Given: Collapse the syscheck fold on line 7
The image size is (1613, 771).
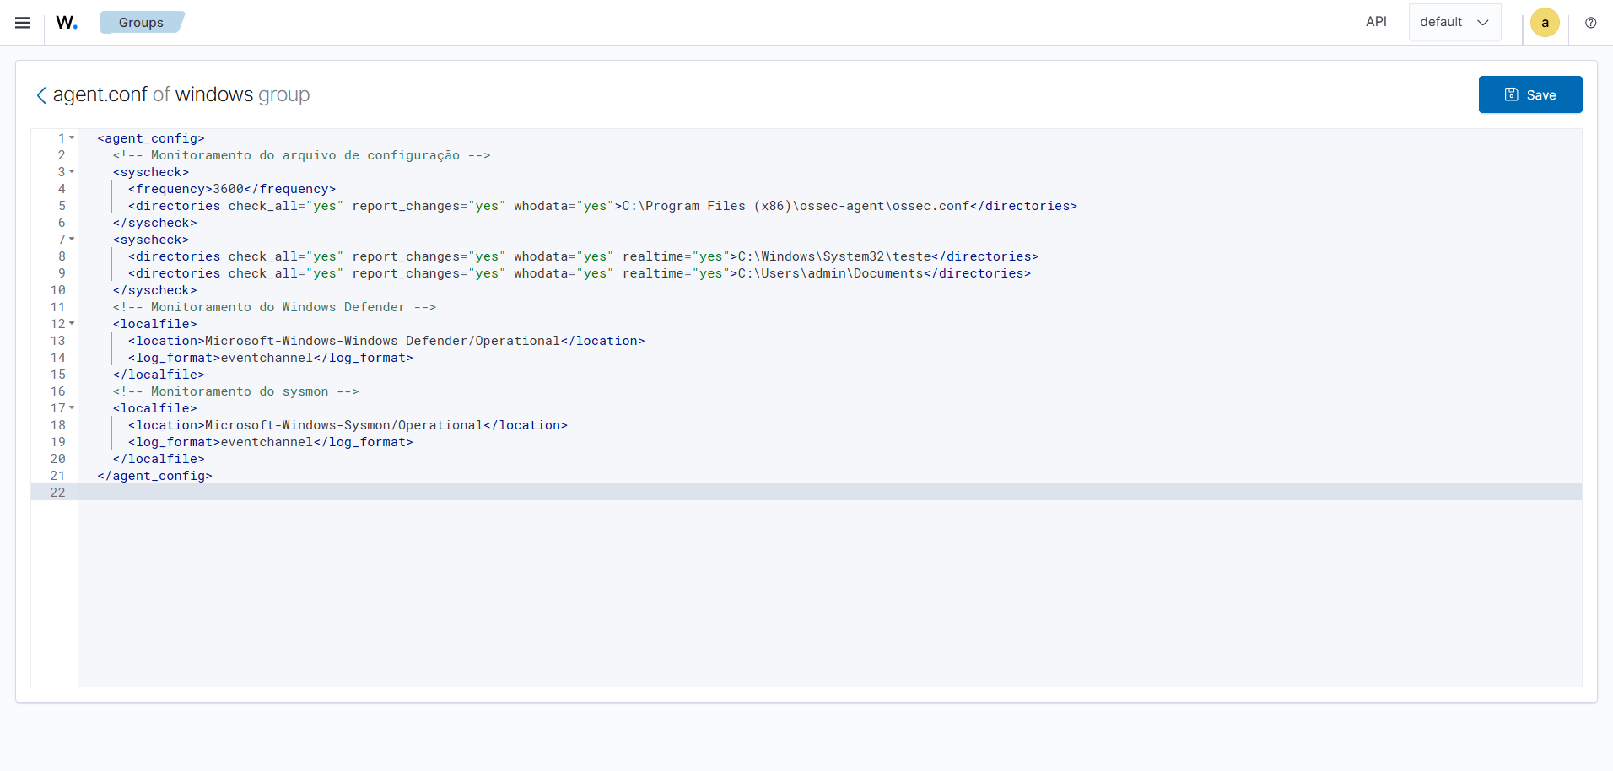Looking at the screenshot, I should pos(72,239).
